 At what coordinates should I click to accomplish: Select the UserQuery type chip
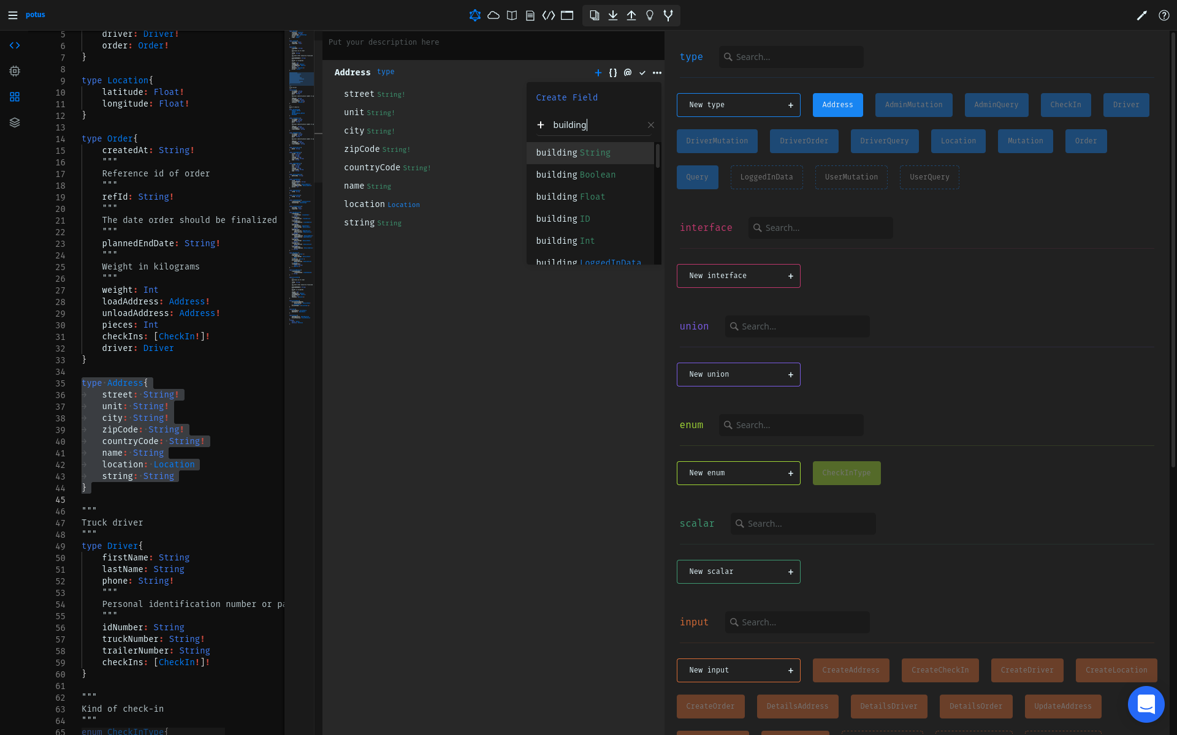pos(929,177)
